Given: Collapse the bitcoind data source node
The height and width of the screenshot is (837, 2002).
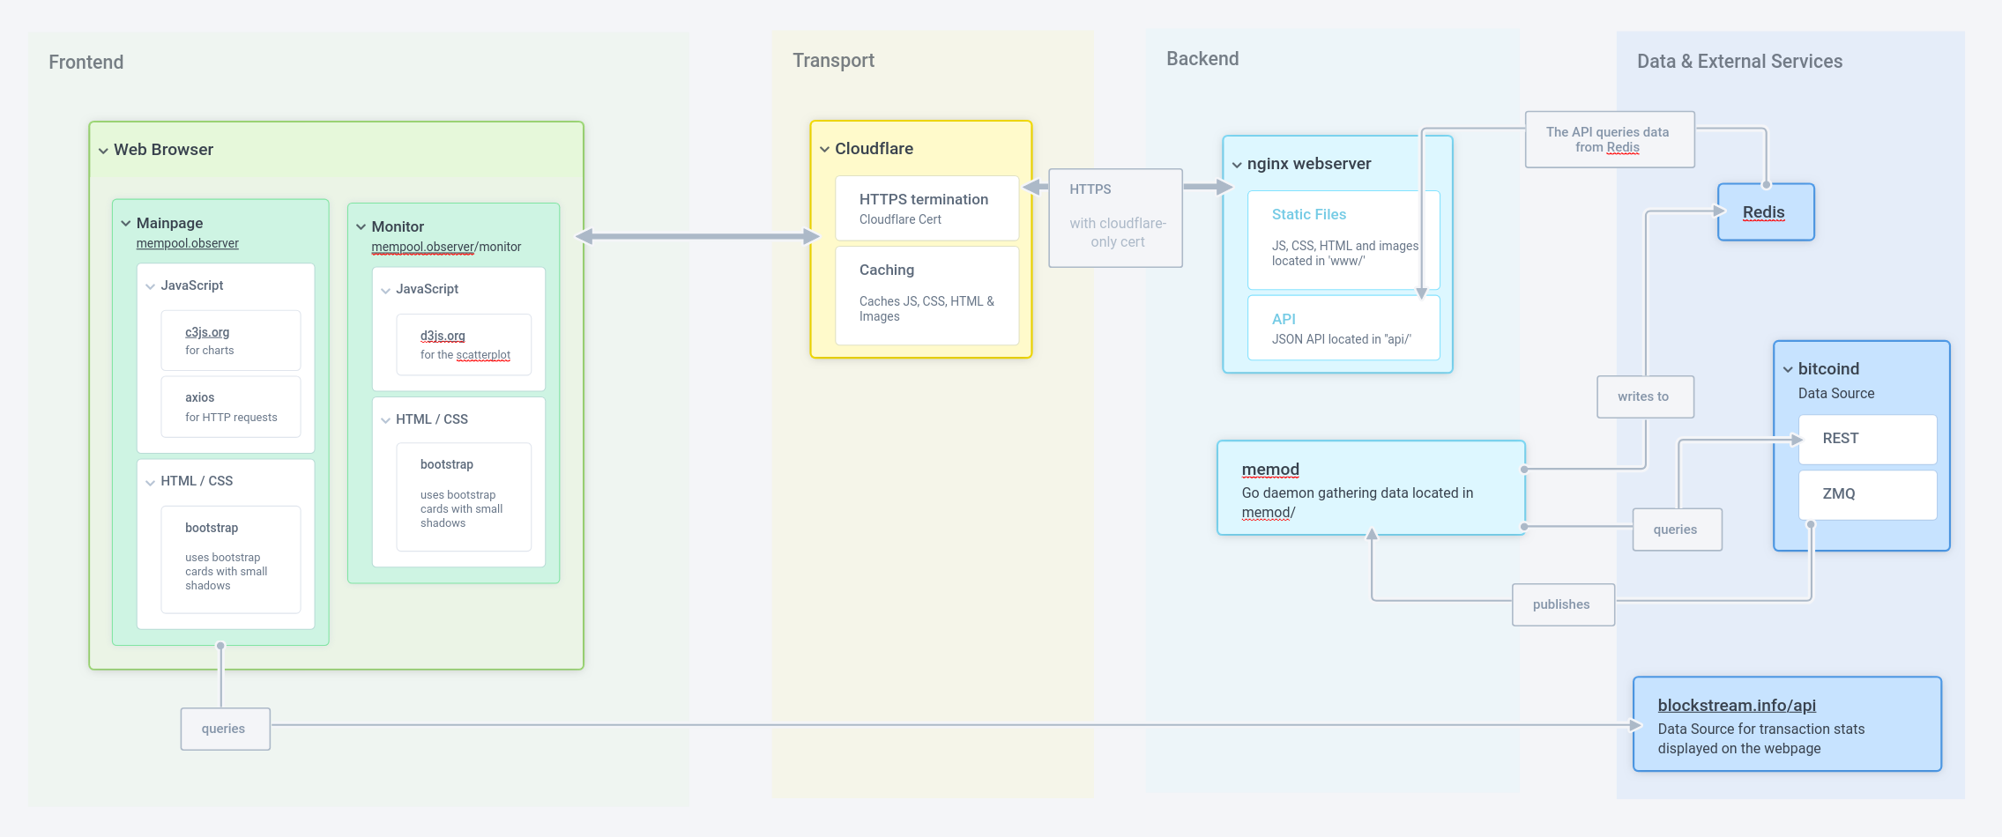Looking at the screenshot, I should pyautogui.click(x=1789, y=368).
